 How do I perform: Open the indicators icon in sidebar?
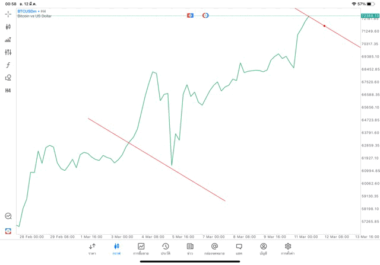pos(8,40)
